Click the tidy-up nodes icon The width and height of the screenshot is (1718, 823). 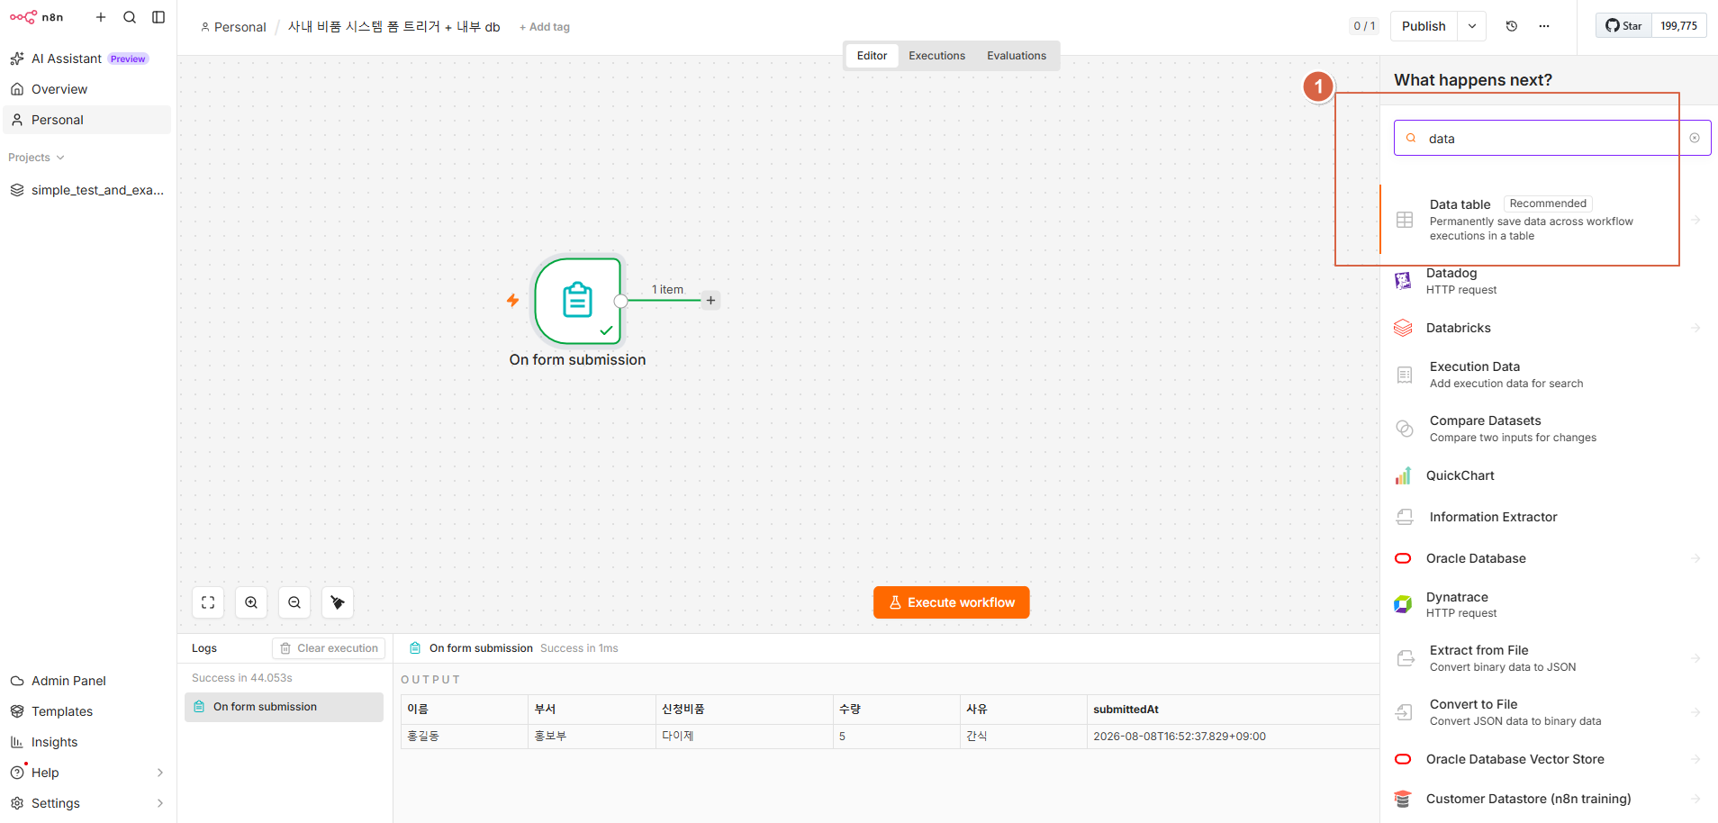pos(338,602)
